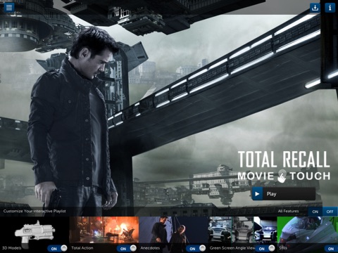Select the Anecdotes thumbnail
338x253 pixels.
[173, 230]
